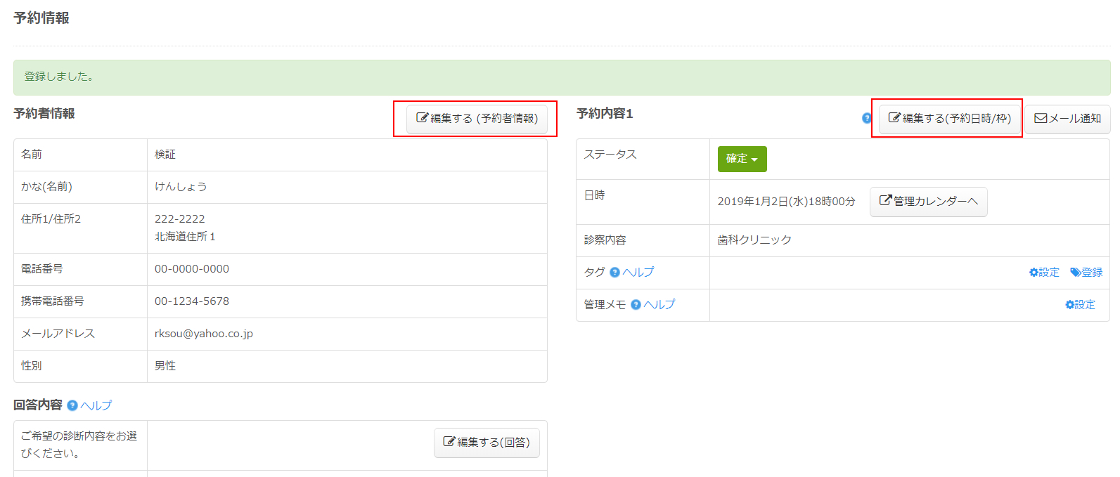Click the mobile number 00-1234-5678
This screenshot has height=477, width=1120.
(192, 301)
